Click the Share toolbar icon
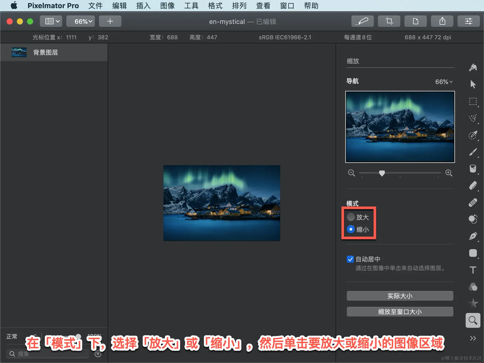The height and width of the screenshot is (363, 484). click(x=442, y=21)
